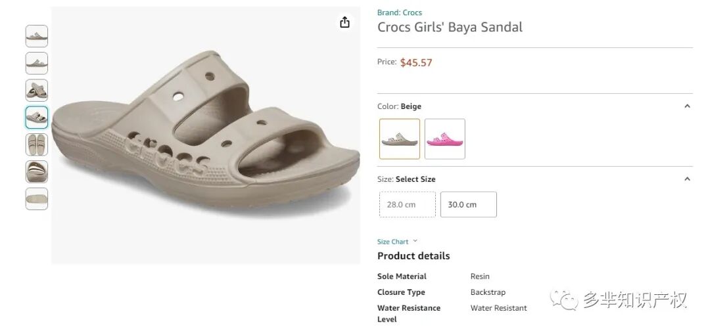Select the highlighted fourth gallery thumbnail
Image resolution: width=710 pixels, height=331 pixels.
pos(37,118)
